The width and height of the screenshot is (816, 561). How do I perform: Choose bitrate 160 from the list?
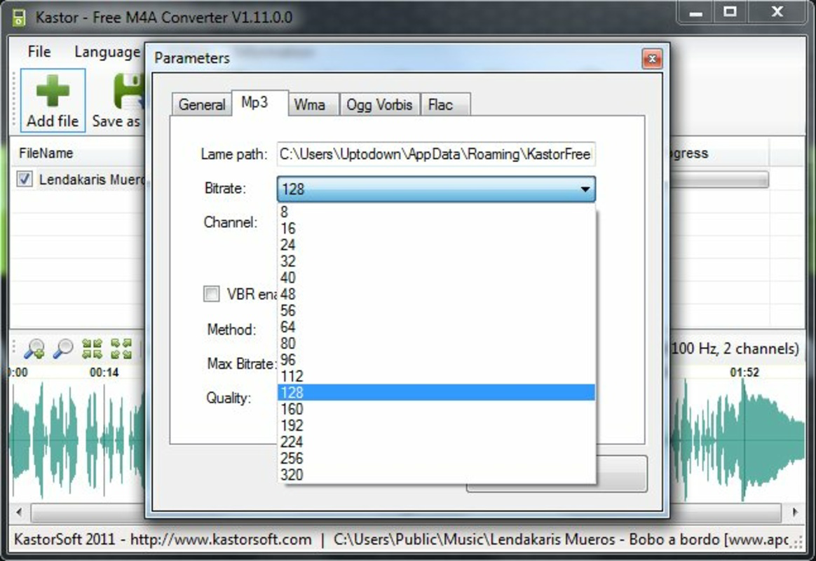(x=435, y=409)
